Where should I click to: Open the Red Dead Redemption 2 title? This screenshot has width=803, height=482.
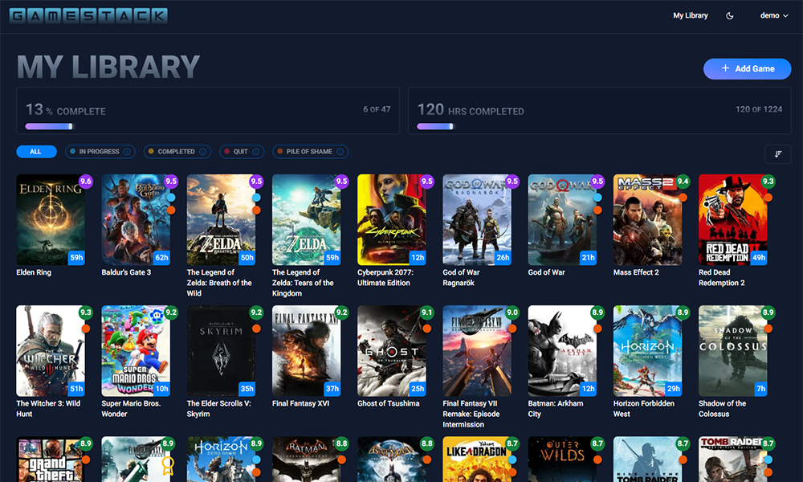click(x=722, y=278)
